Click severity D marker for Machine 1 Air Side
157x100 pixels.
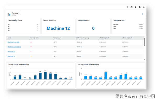[x=31, y=42]
